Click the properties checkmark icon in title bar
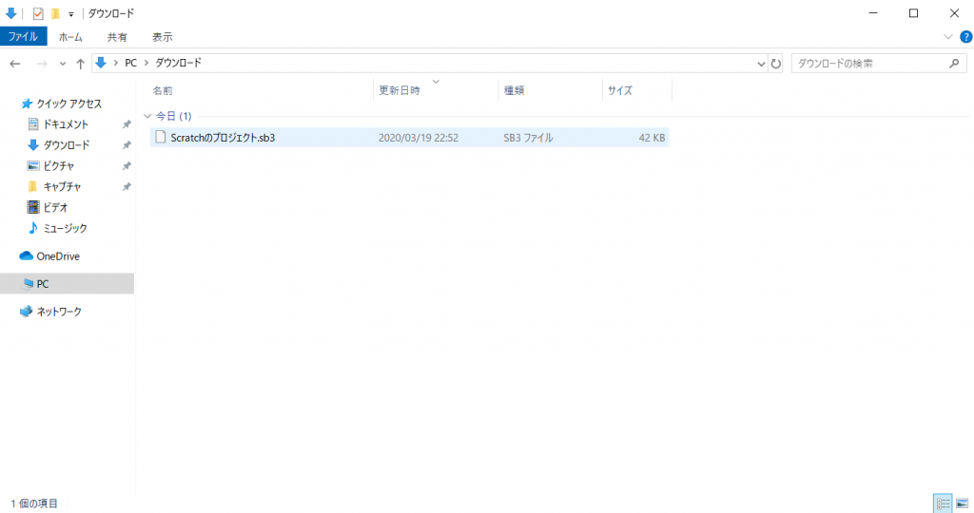Image resolution: width=974 pixels, height=513 pixels. pos(38,13)
